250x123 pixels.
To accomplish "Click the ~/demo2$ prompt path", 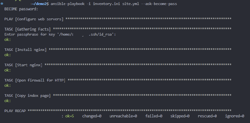I will pyautogui.click(x=40, y=4).
